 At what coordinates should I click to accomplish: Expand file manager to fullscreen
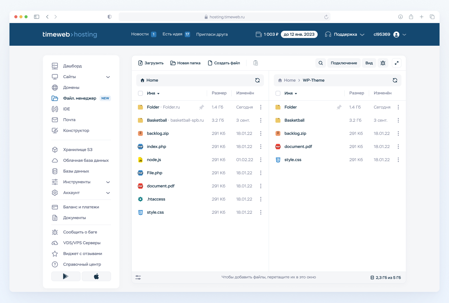click(397, 63)
